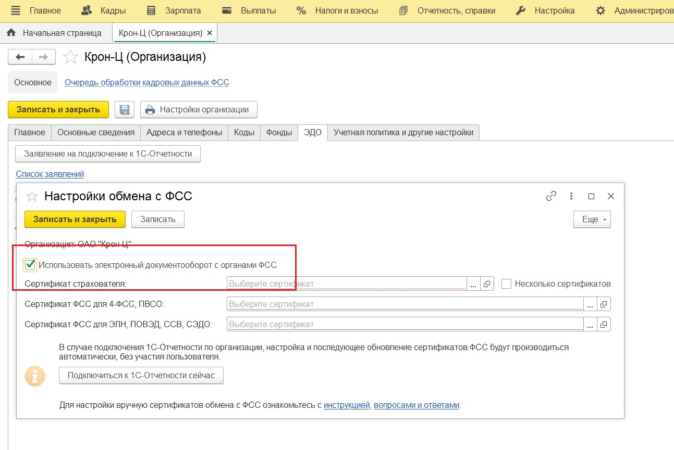Open Сертификат страхователя with the open icon
Viewport: 674px width, 450px height.
click(x=487, y=284)
